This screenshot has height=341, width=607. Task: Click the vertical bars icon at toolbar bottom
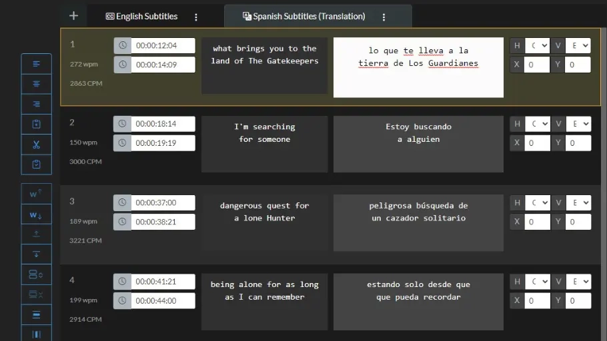click(x=37, y=334)
